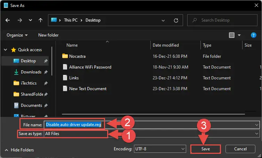Go back with the left arrow button
This screenshot has width=262, height=158.
point(8,20)
